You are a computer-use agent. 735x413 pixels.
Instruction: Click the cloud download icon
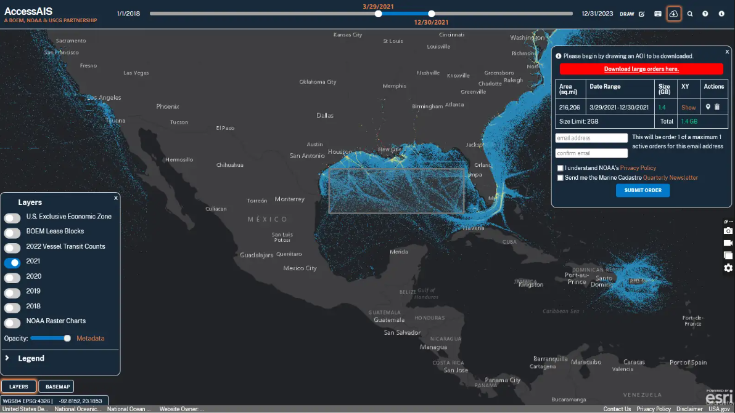(x=673, y=14)
